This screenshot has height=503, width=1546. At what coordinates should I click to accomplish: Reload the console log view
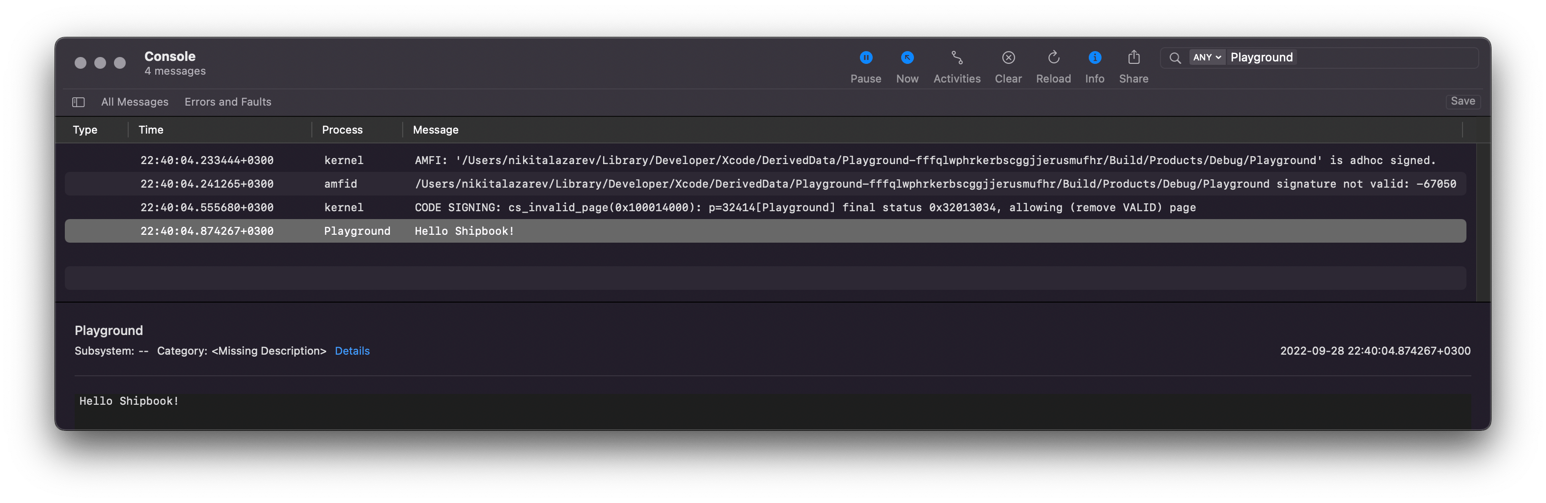[1053, 57]
